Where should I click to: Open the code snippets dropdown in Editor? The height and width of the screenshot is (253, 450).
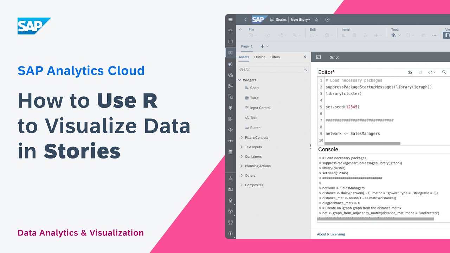[x=432, y=72]
